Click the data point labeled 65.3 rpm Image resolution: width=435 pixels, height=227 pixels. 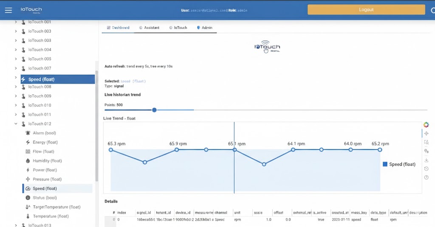(111, 150)
